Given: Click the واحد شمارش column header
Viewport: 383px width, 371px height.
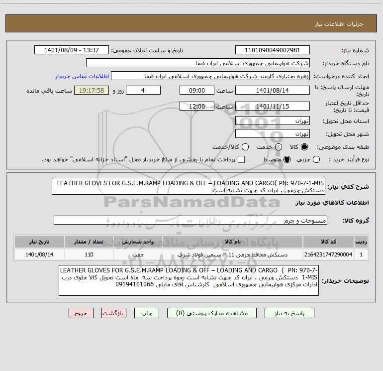Looking at the screenshot, I should click(138, 242).
